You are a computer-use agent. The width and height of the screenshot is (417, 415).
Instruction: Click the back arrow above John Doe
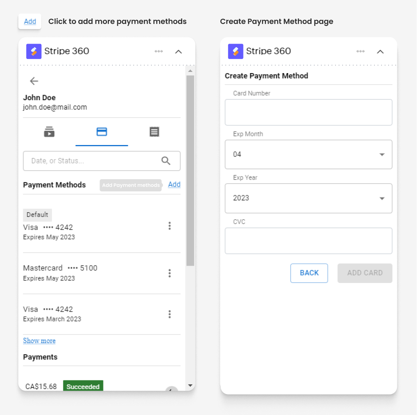pos(34,81)
